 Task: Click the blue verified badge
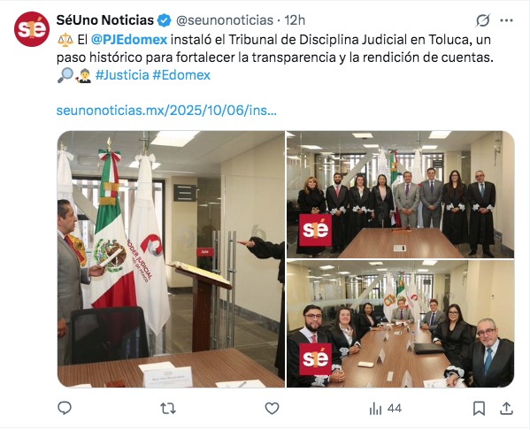165,20
